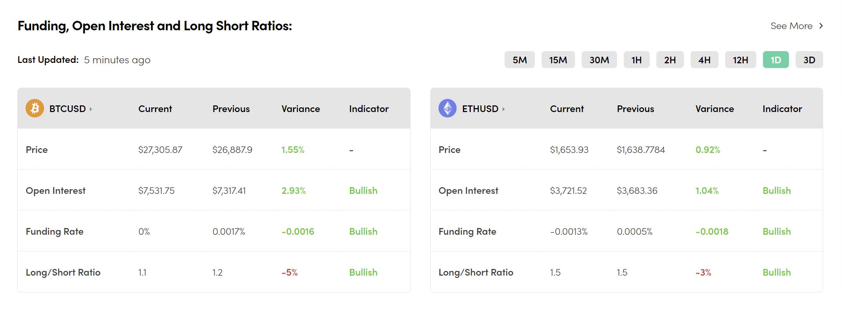Open the BTCUSD pair label

67,109
